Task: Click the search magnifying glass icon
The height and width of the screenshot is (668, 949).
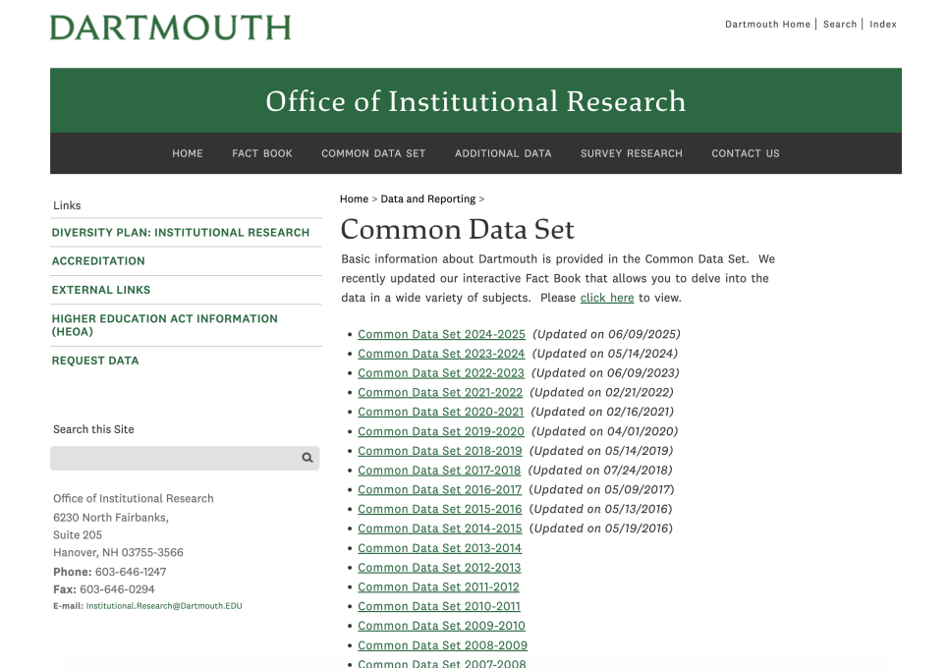Action: tap(307, 458)
